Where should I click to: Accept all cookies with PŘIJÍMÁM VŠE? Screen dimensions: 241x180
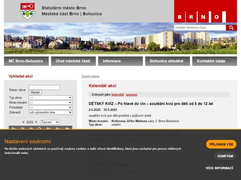coord(221,144)
